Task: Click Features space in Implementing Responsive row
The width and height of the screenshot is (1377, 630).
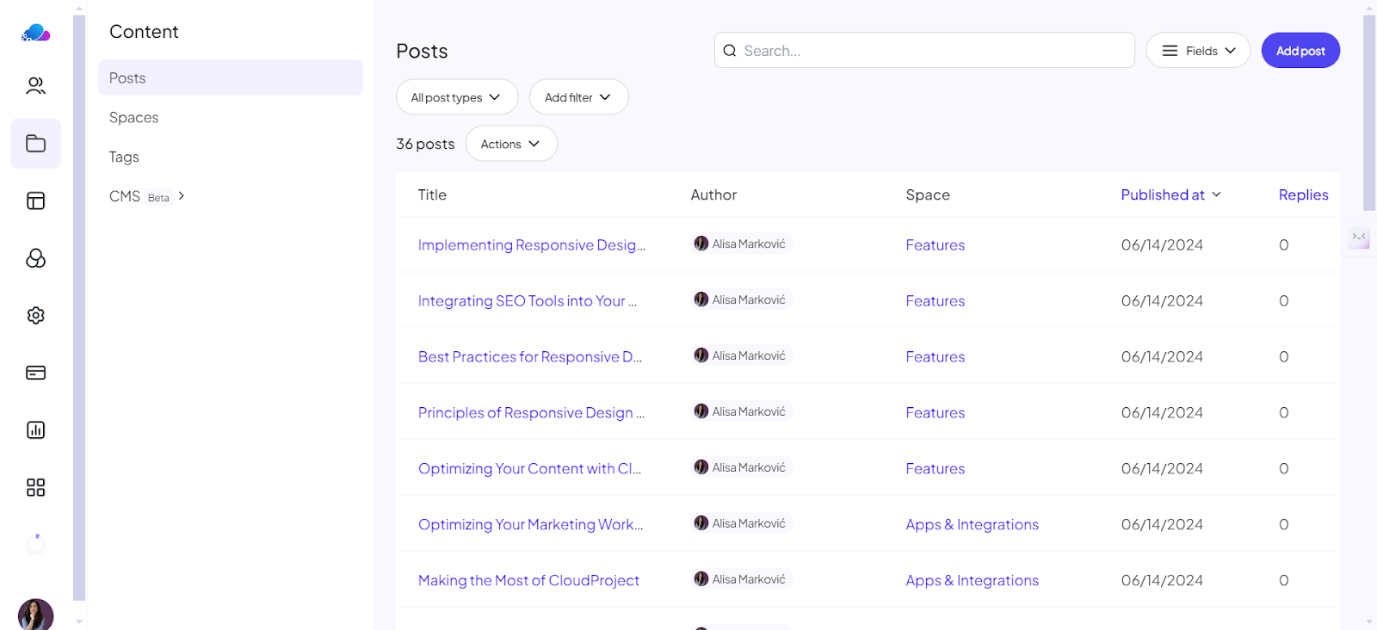Action: (935, 244)
